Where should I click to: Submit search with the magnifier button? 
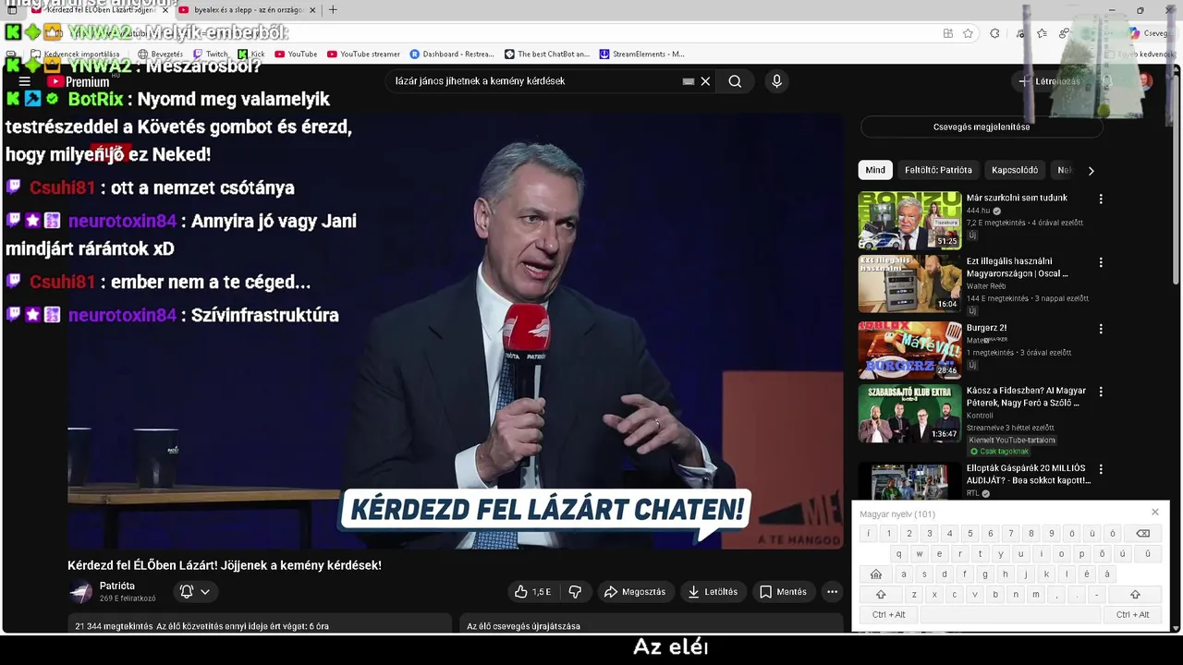735,81
